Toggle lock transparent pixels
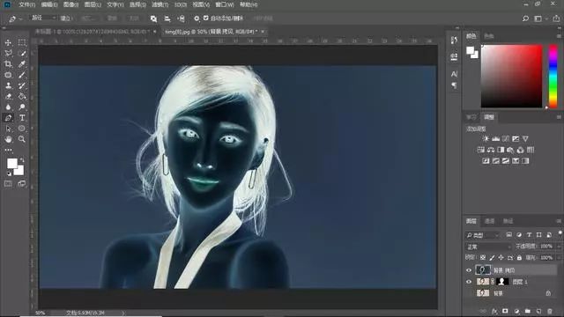Screen dimensions: 564x317 tap(483, 258)
